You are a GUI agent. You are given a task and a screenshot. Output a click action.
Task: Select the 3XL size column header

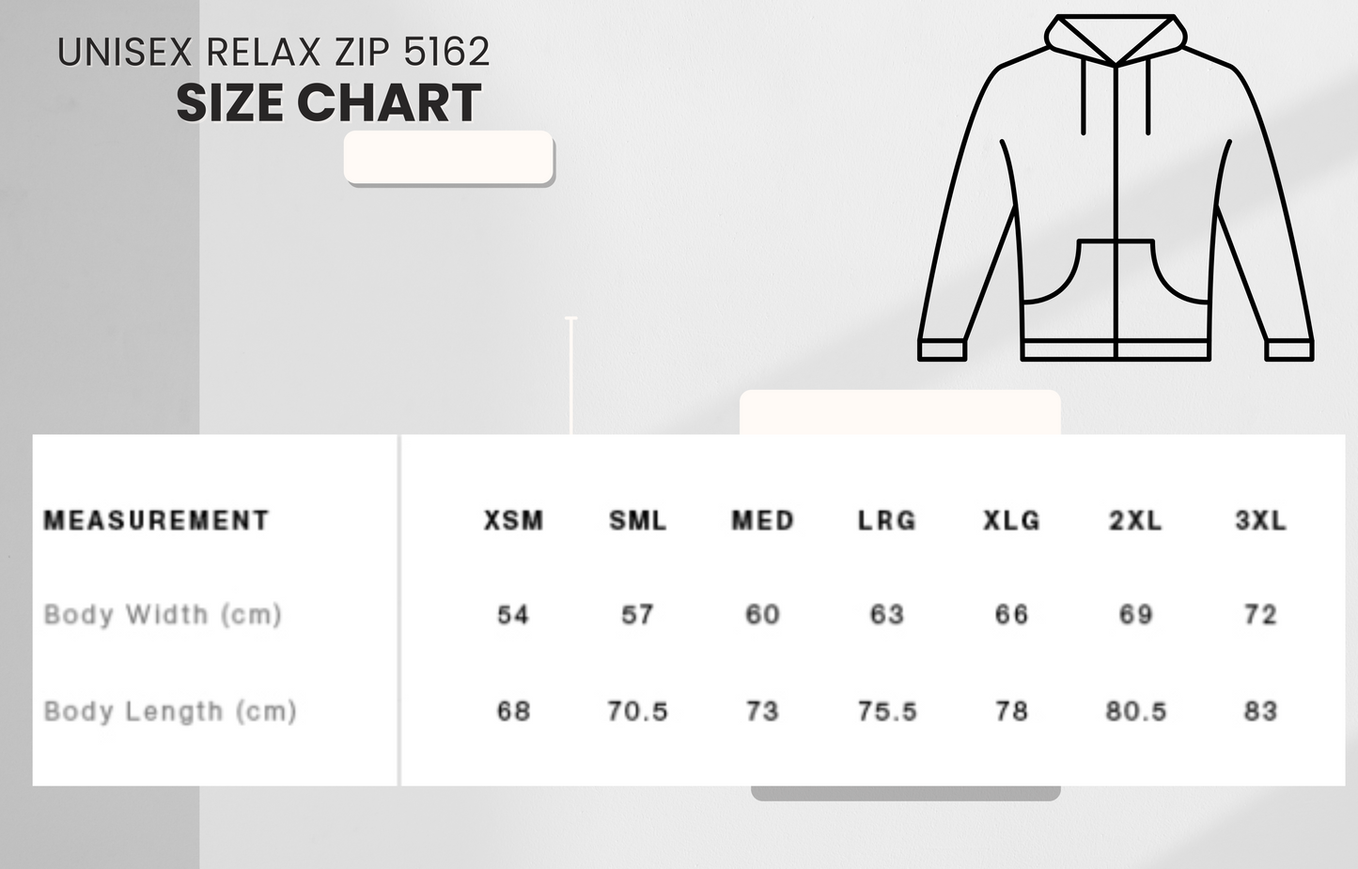(1260, 520)
